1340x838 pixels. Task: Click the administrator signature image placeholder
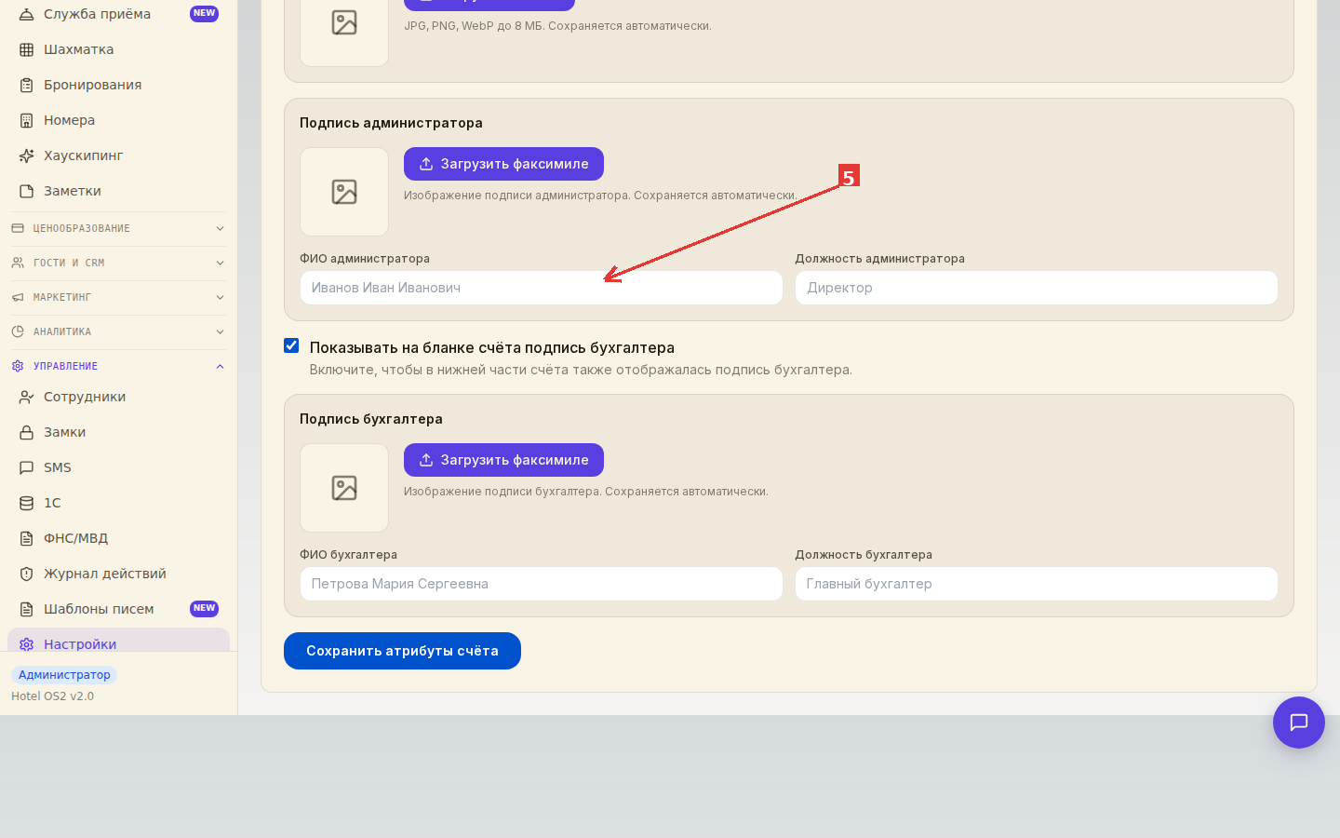[x=344, y=192]
